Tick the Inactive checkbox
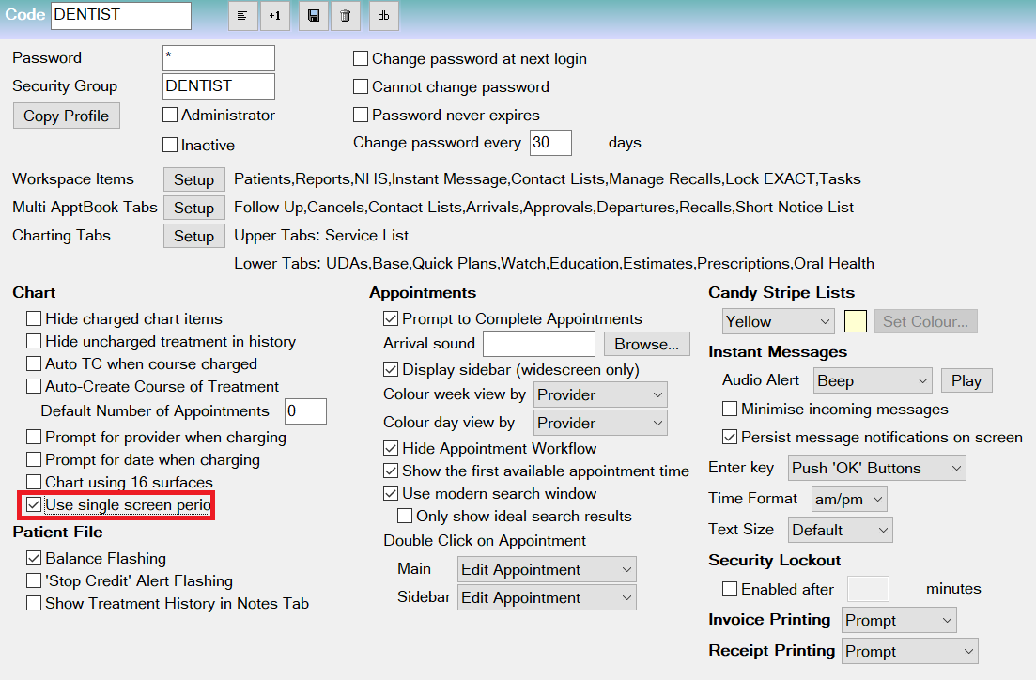Viewport: 1036px width, 680px height. pyautogui.click(x=170, y=145)
